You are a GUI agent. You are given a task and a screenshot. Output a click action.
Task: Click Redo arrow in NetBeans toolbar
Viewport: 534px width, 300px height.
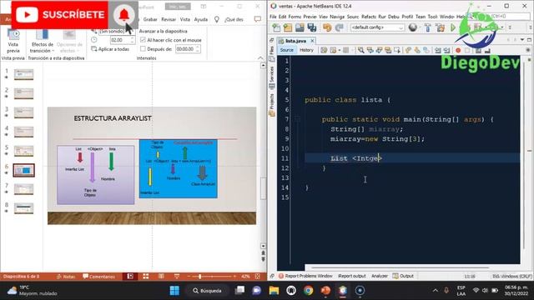340,27
